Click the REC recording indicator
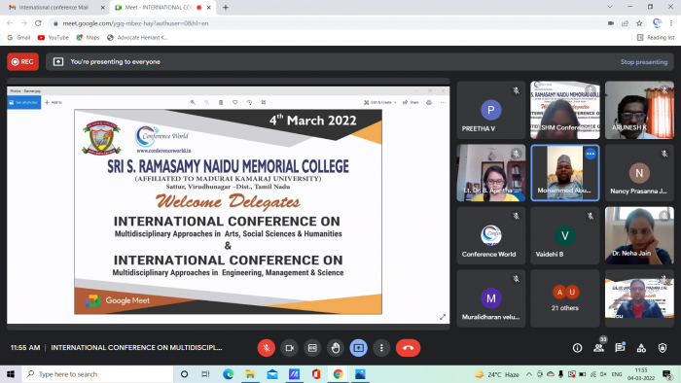The image size is (681, 383). click(x=22, y=61)
